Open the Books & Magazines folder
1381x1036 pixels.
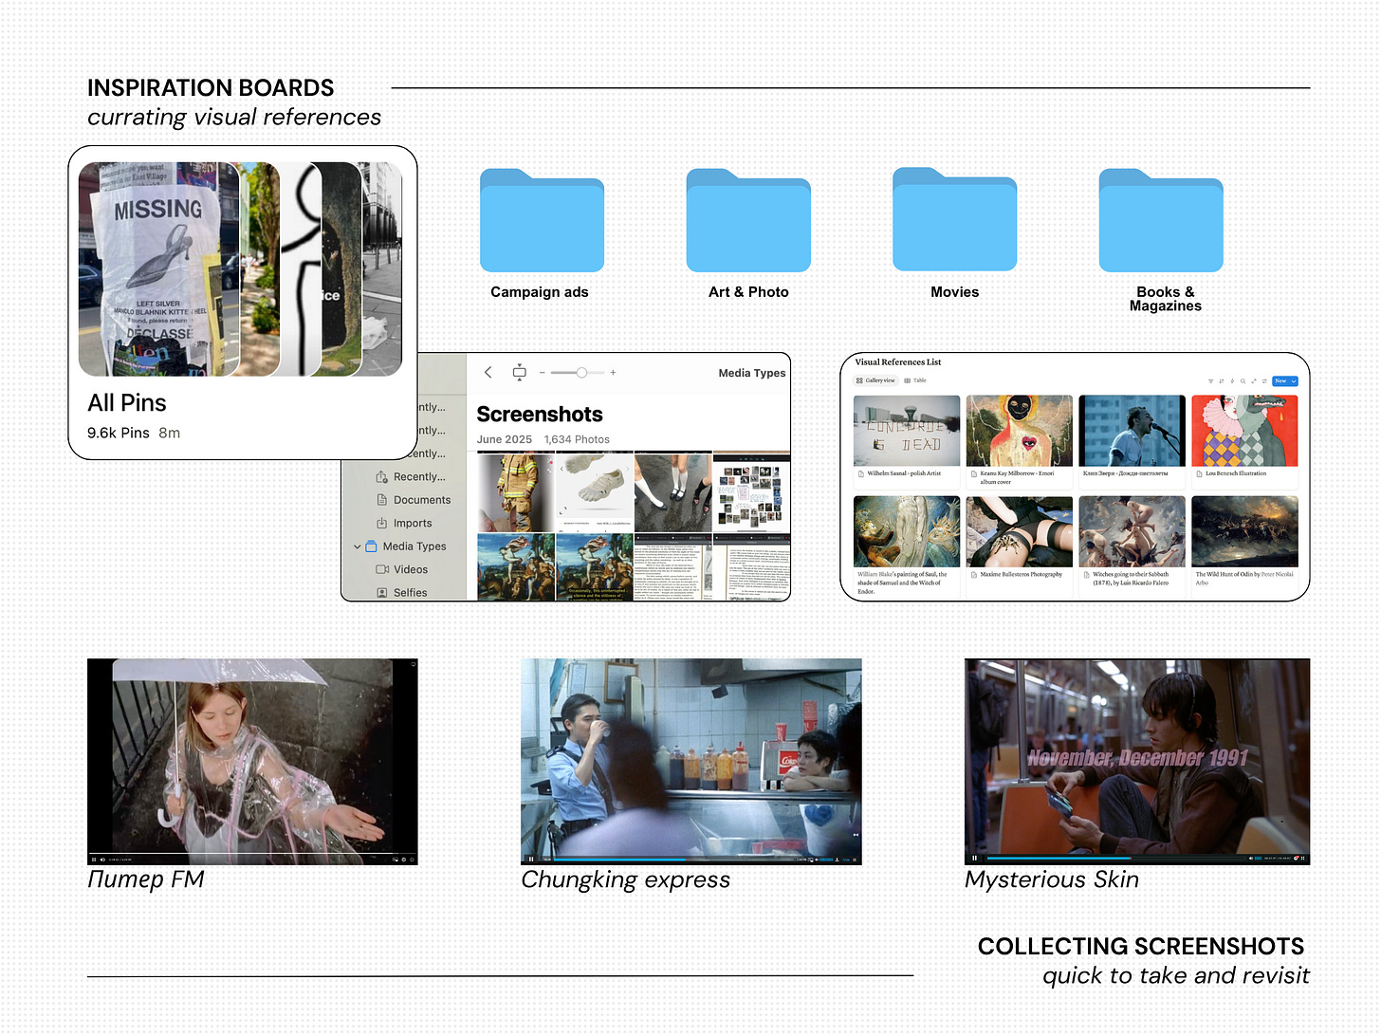click(1161, 221)
